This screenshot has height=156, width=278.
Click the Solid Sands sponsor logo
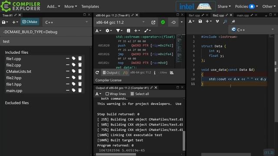click(x=205, y=6)
